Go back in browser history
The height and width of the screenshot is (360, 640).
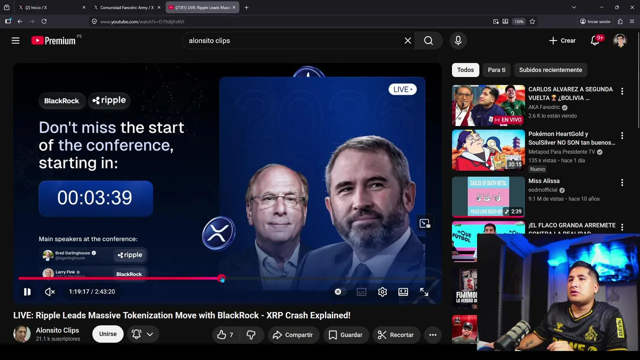pyautogui.click(x=20, y=21)
